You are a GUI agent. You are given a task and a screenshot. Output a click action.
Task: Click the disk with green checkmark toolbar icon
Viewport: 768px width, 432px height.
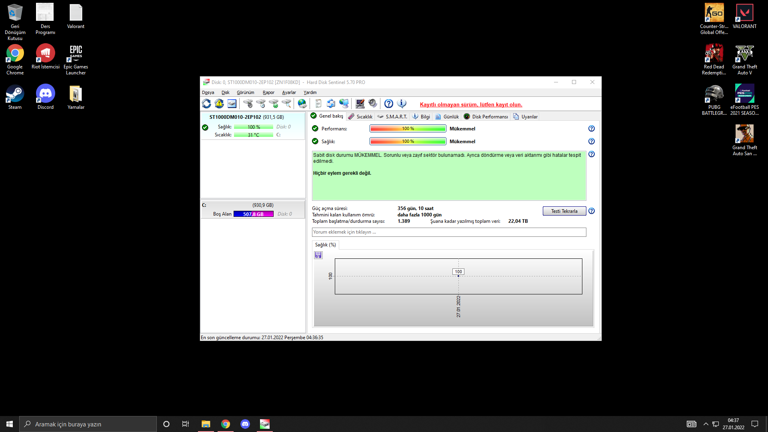[x=274, y=104]
